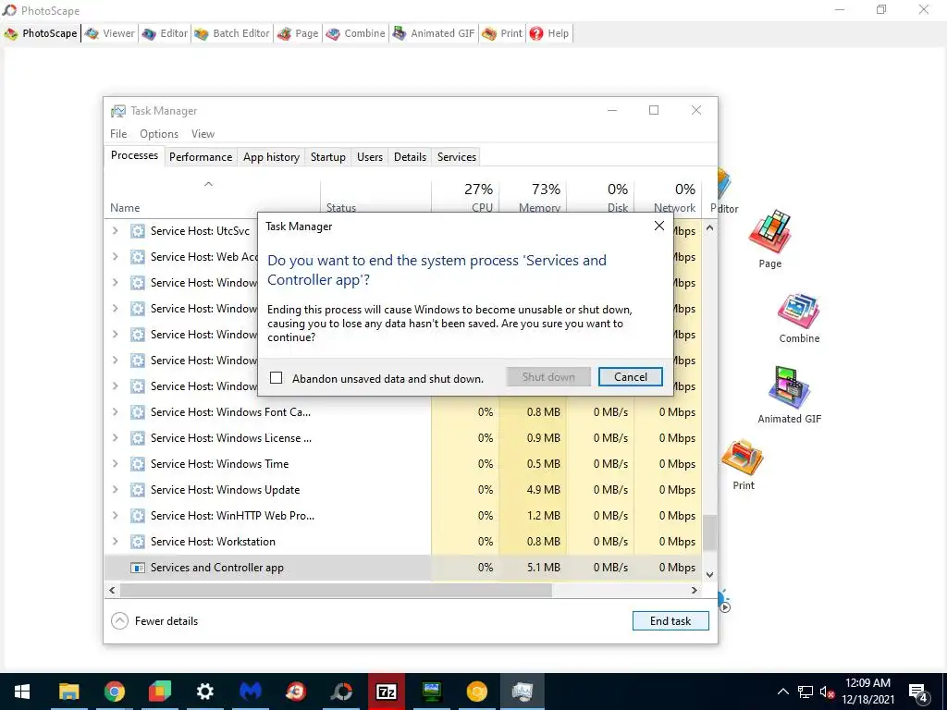Image resolution: width=947 pixels, height=710 pixels.
Task: Expand Service Host: Windows Update row
Action: point(116,490)
